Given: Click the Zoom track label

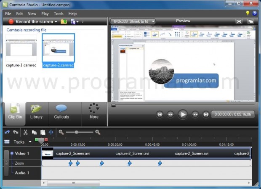Looking at the screenshot, I should point(19,163).
